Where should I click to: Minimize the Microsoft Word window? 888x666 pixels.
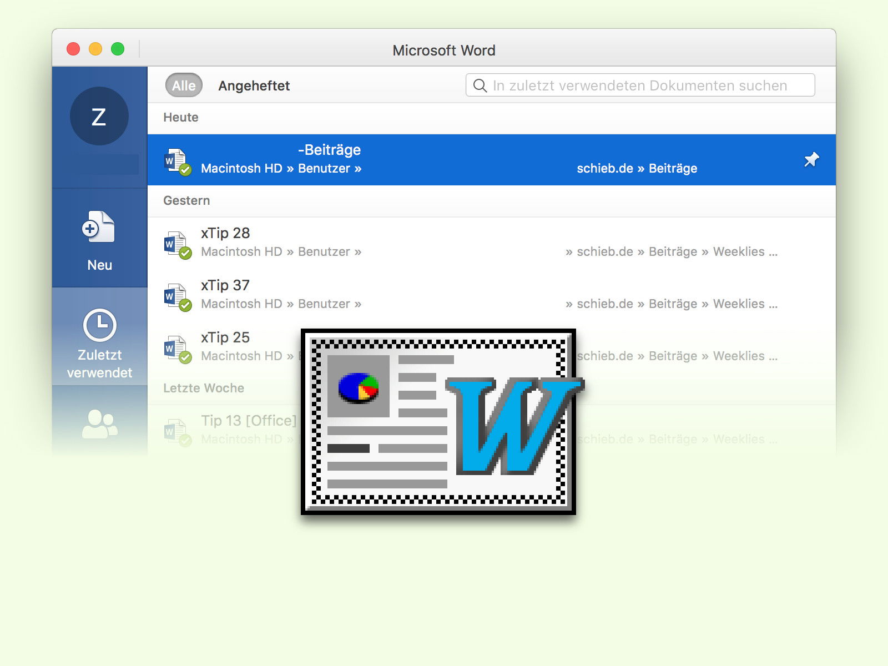point(95,49)
